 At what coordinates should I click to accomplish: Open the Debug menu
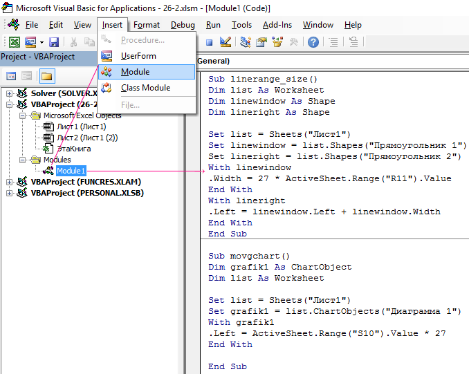(x=183, y=25)
